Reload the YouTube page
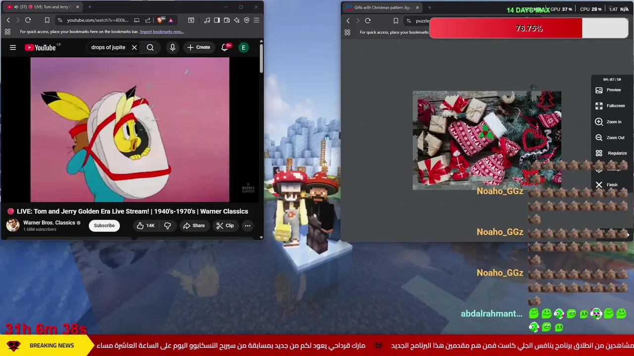The height and width of the screenshot is (356, 634). tap(28, 20)
